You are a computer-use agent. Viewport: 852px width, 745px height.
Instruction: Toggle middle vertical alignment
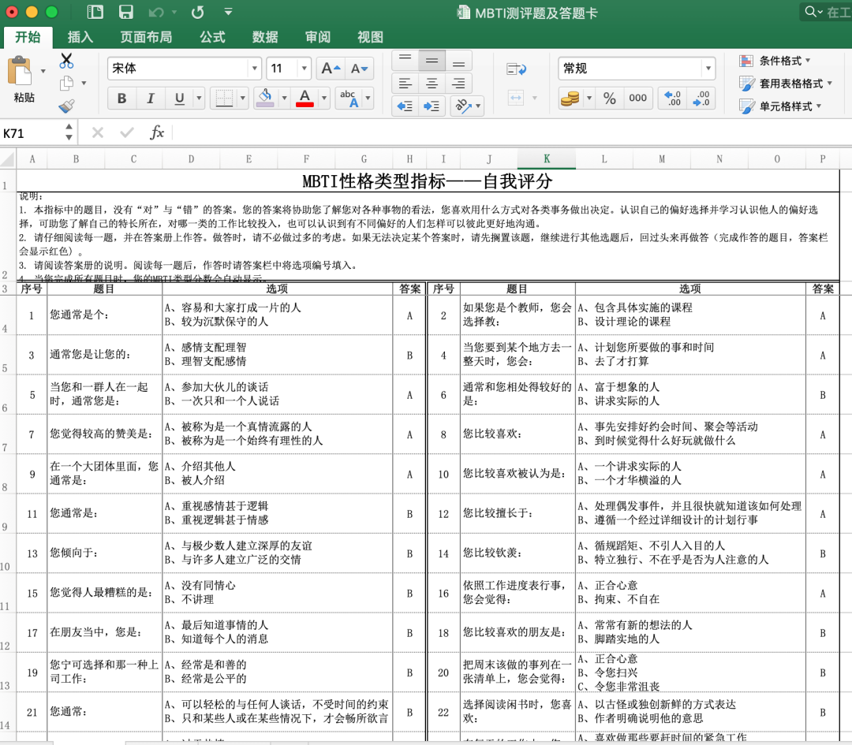click(432, 60)
